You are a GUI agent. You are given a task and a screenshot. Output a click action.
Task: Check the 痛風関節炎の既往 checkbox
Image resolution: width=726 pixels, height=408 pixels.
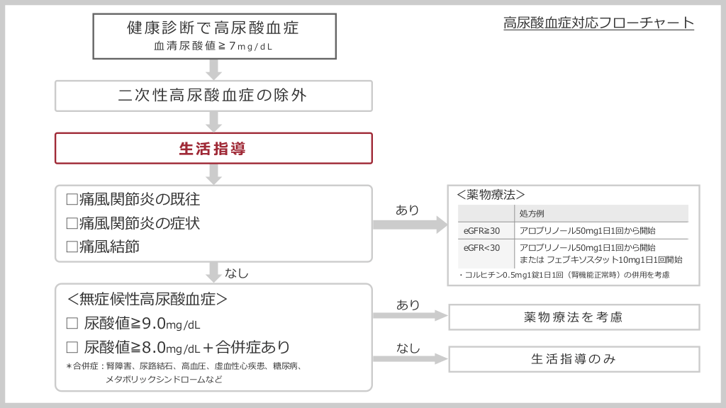tap(71, 200)
